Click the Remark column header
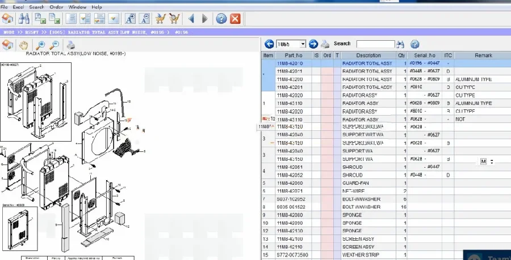The height and width of the screenshot is (260, 511). 483,56
